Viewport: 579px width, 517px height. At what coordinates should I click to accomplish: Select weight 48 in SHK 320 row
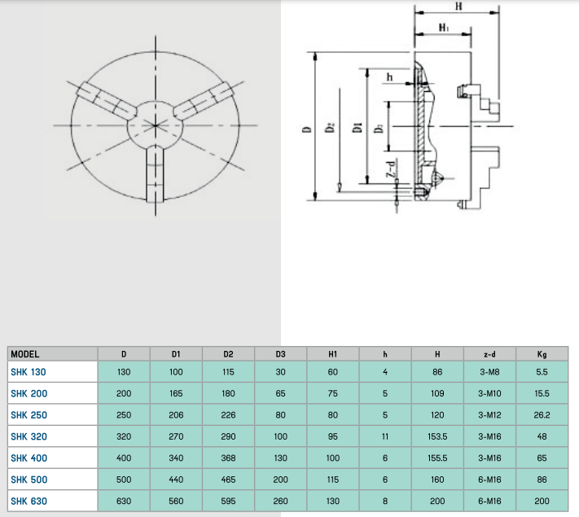coord(542,436)
